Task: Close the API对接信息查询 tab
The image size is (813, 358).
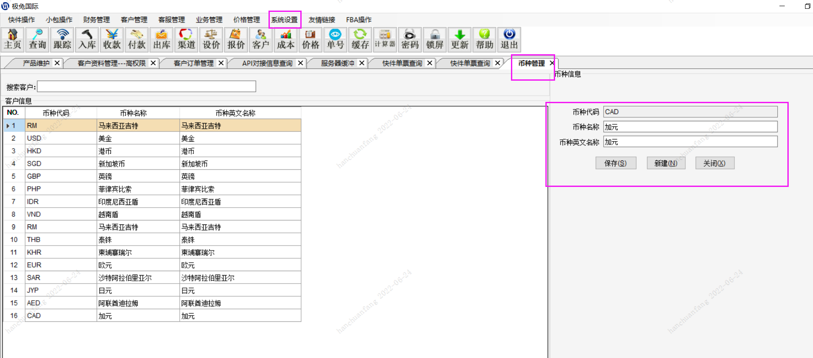Action: click(300, 63)
